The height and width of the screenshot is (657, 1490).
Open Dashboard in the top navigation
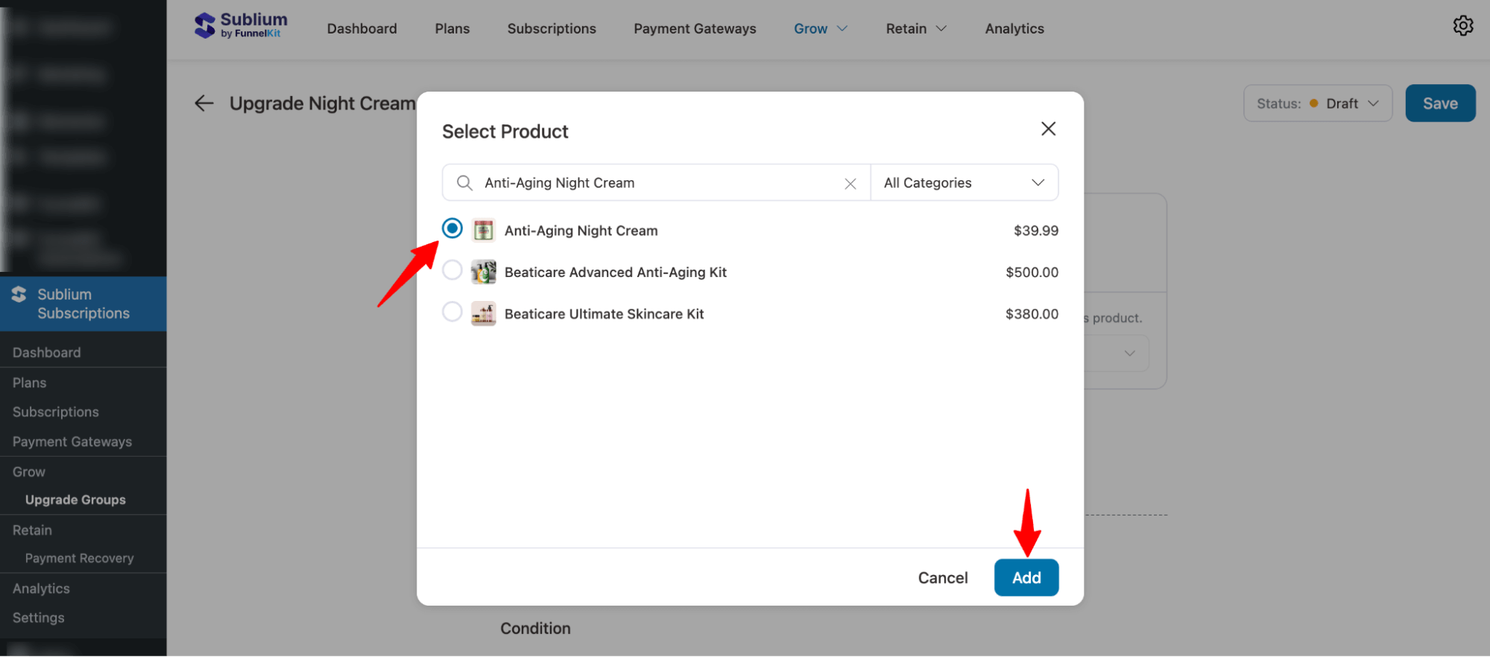point(362,29)
